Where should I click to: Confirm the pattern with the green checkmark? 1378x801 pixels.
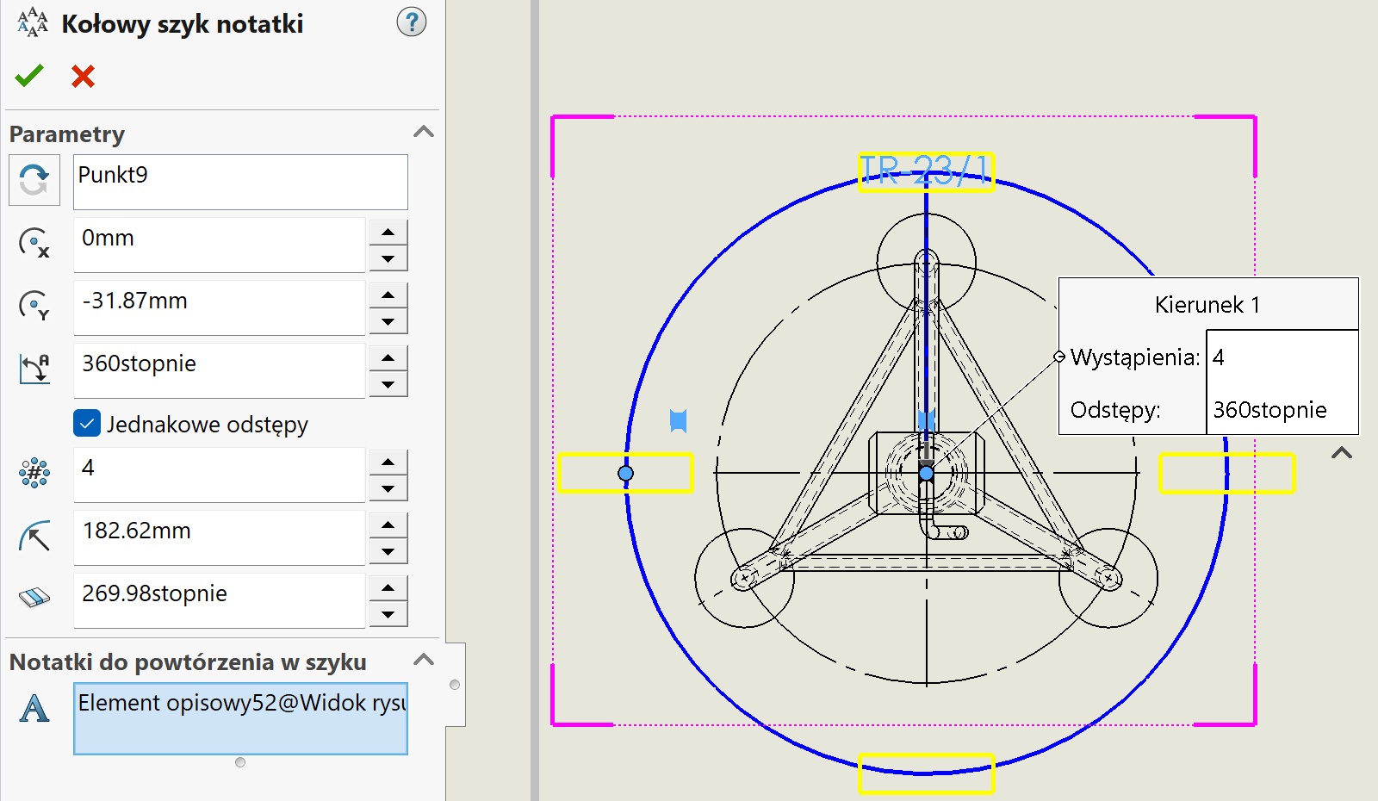29,76
